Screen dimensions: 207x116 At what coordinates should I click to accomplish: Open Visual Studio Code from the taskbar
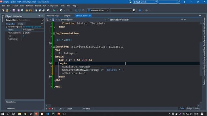pos(48,114)
